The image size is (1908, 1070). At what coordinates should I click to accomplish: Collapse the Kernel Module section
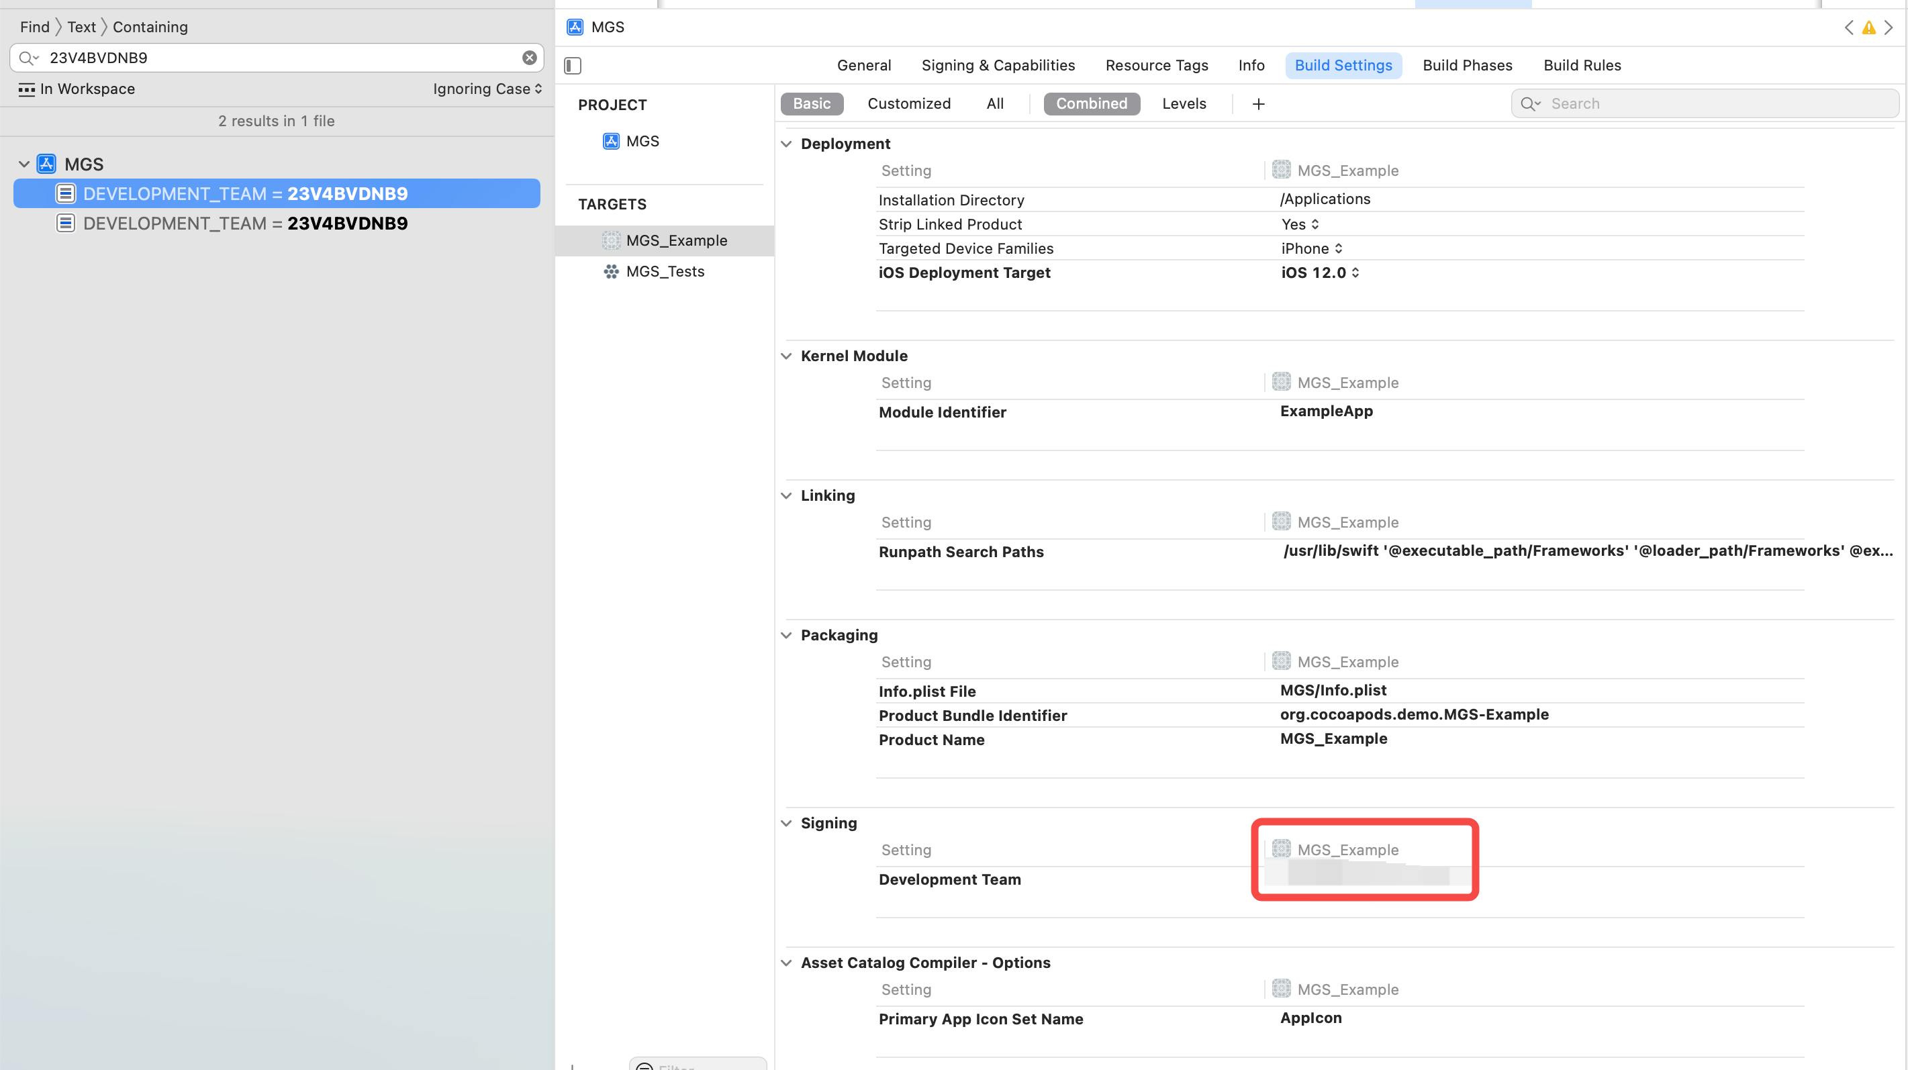[x=788, y=355]
